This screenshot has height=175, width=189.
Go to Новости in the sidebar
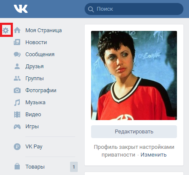click(36, 42)
